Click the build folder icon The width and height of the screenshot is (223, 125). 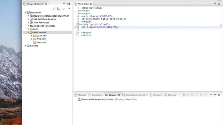(x=31, y=29)
